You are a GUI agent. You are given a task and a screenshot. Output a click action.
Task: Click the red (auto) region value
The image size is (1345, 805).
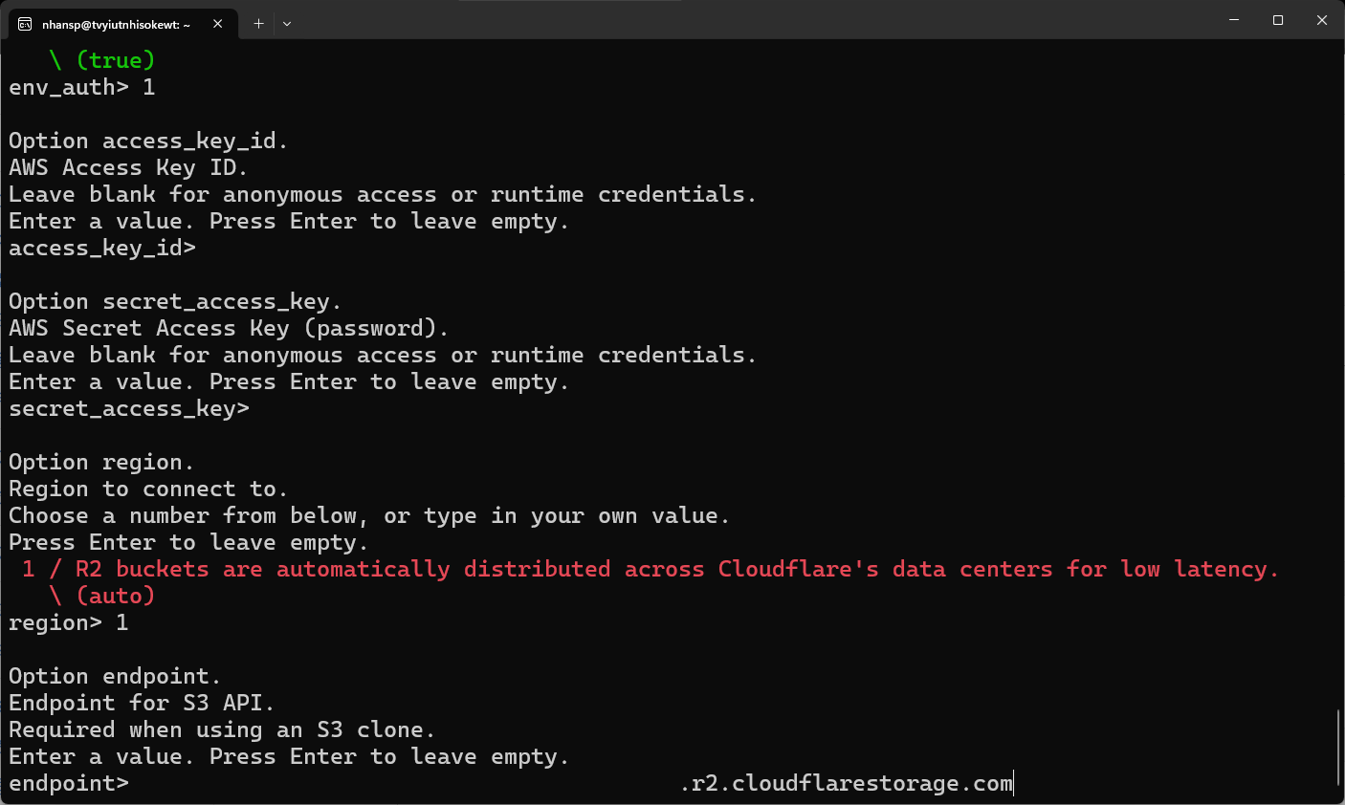click(115, 596)
